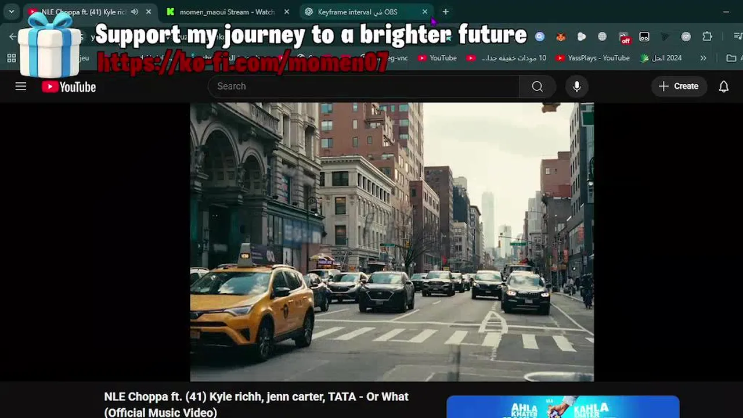Click the grey globe extension icon
Viewport: 743px width, 418px height.
click(603, 37)
